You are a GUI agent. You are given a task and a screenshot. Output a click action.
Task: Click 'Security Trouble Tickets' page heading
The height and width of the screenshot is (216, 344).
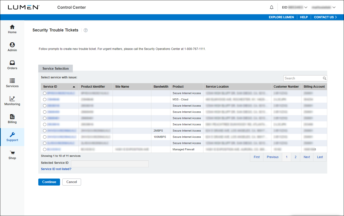point(55,30)
